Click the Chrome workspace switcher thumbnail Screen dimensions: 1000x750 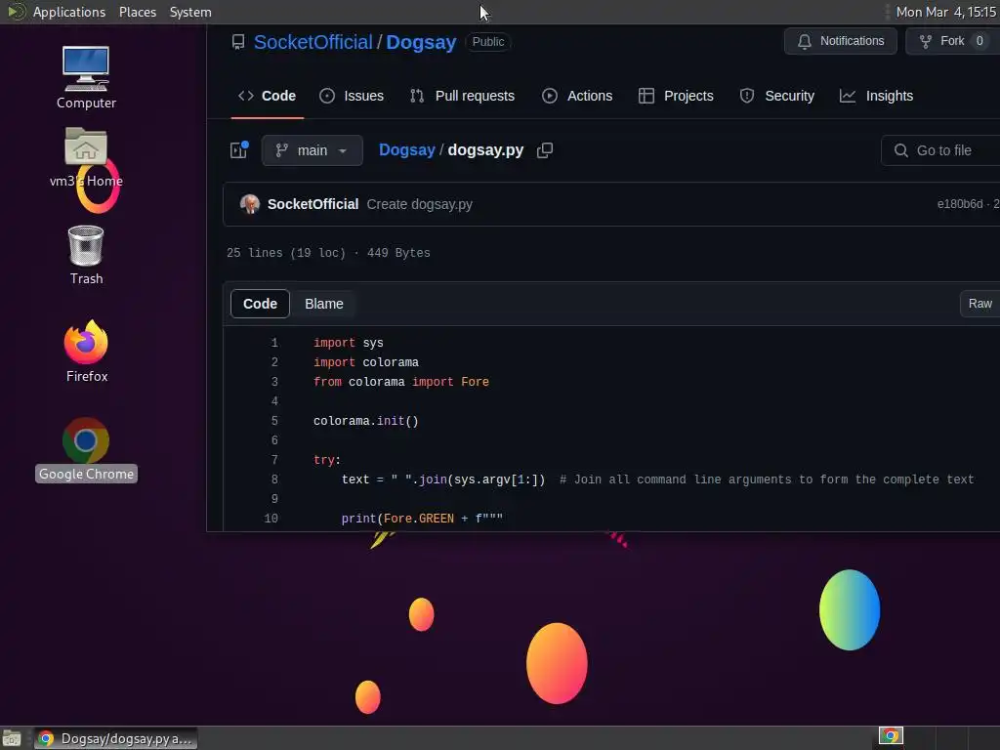[x=891, y=736]
